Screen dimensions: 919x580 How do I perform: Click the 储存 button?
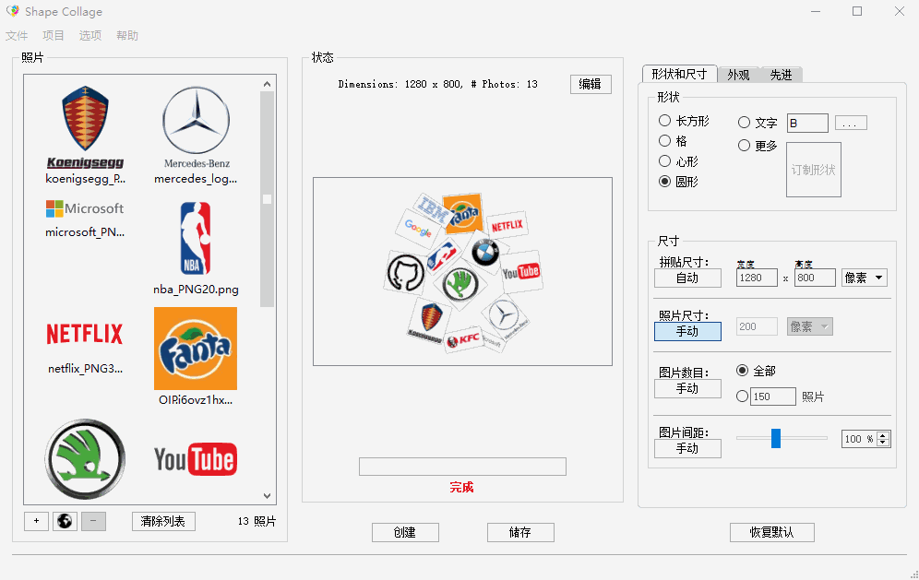pos(520,532)
